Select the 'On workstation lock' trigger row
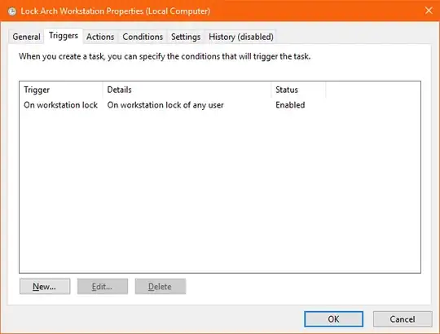This screenshot has width=440, height=334. pyautogui.click(x=220, y=105)
